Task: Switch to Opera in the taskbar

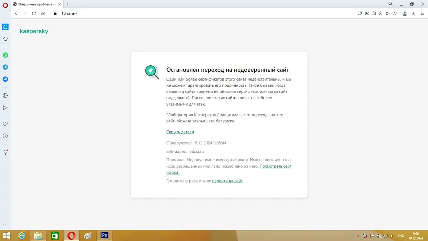Action: click(x=71, y=236)
